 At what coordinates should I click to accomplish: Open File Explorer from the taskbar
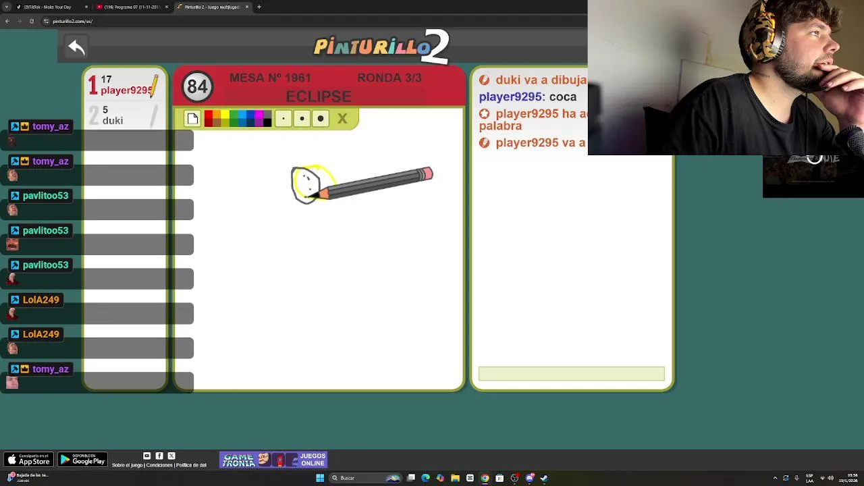[455, 478]
